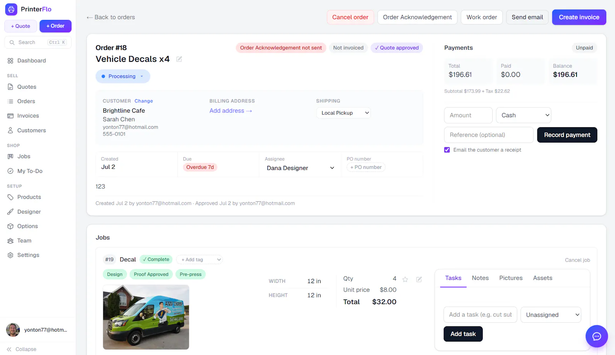Click the + PO number chip

click(x=366, y=168)
